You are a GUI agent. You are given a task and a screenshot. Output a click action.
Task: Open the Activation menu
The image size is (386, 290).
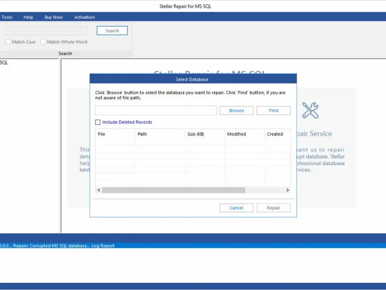coord(84,17)
